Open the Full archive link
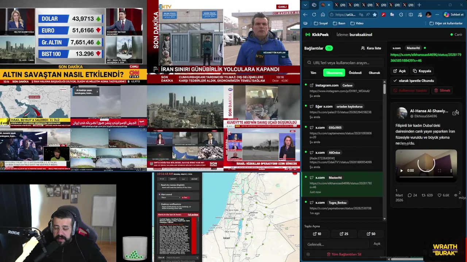Image resolution: width=467 pixels, height=262 pixels. [x=193, y=215]
